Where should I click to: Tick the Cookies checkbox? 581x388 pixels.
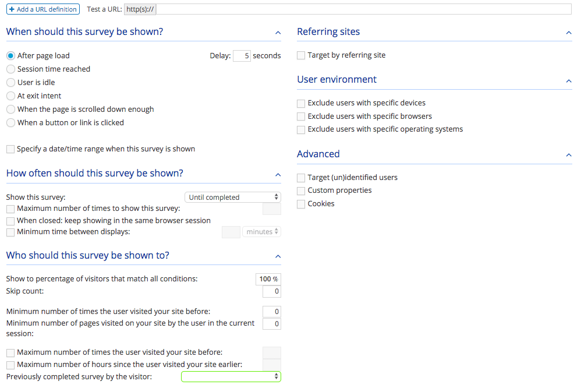pyautogui.click(x=301, y=204)
